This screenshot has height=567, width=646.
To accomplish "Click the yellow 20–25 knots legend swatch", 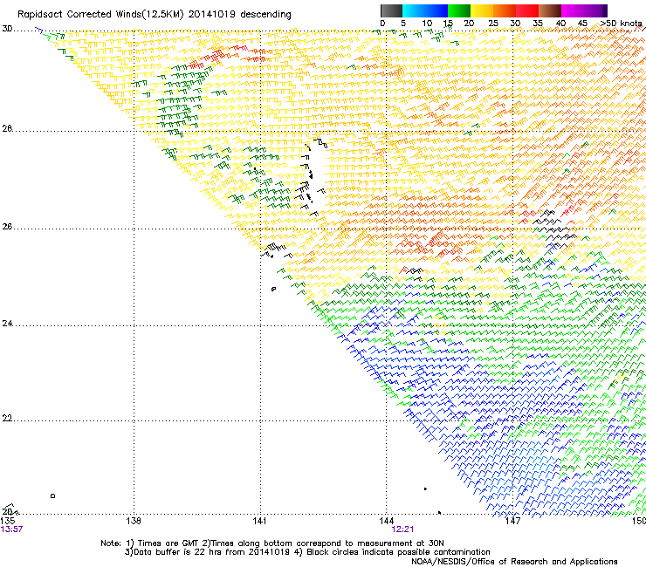I will (482, 10).
